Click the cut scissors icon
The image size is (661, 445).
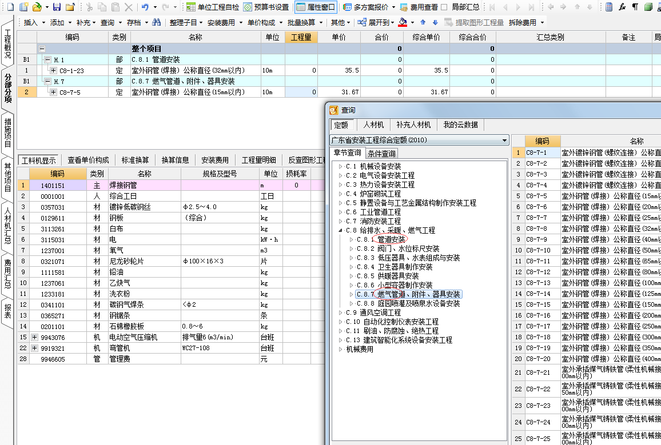point(89,7)
